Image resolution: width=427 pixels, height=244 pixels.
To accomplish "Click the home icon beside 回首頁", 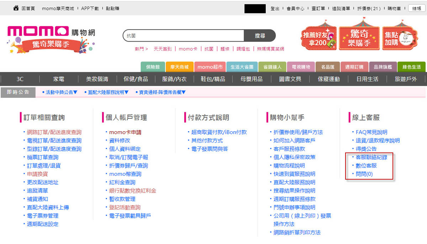I will pyautogui.click(x=16, y=8).
